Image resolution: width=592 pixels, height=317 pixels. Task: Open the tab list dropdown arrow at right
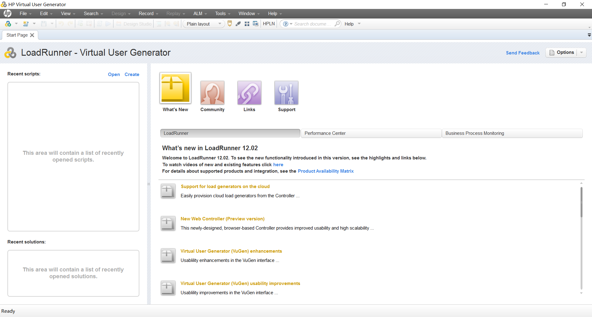pyautogui.click(x=589, y=35)
